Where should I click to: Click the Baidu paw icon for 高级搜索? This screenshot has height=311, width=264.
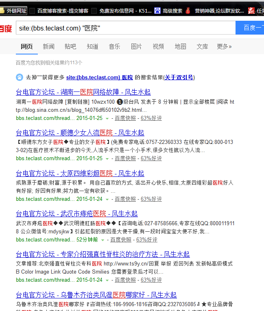[157, 11]
